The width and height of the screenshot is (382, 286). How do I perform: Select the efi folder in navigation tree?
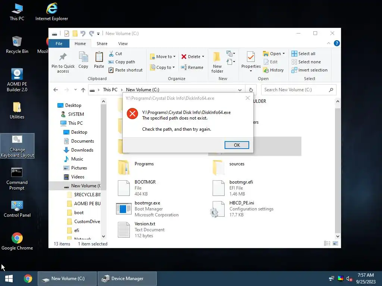[73, 230]
